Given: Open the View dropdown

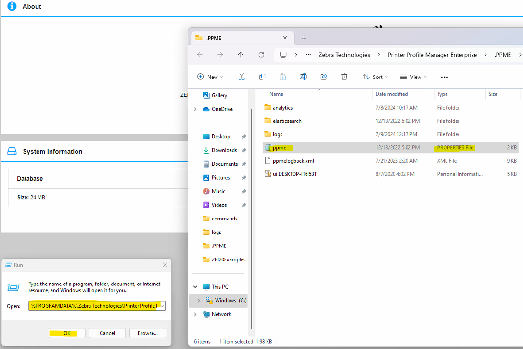Looking at the screenshot, I should pyautogui.click(x=414, y=77).
